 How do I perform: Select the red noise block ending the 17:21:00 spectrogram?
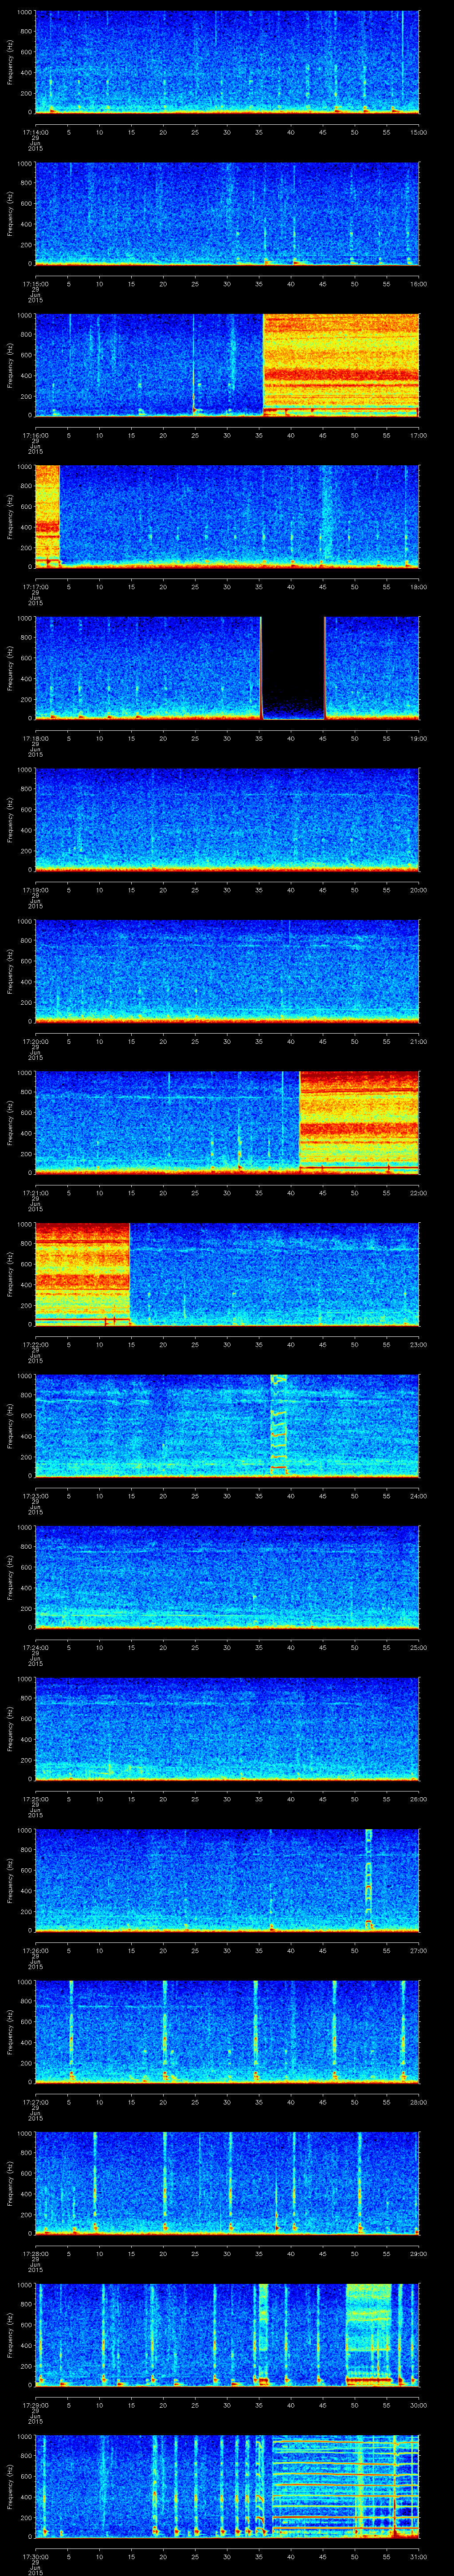[359, 1122]
